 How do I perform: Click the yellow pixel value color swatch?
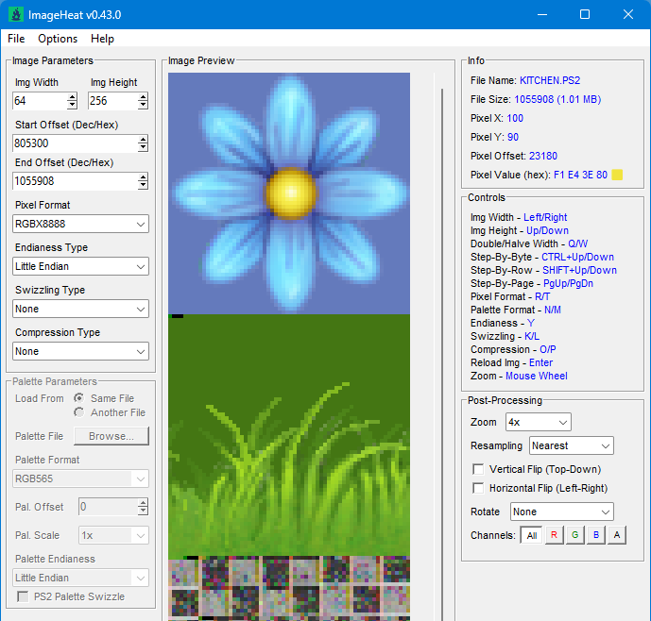617,175
